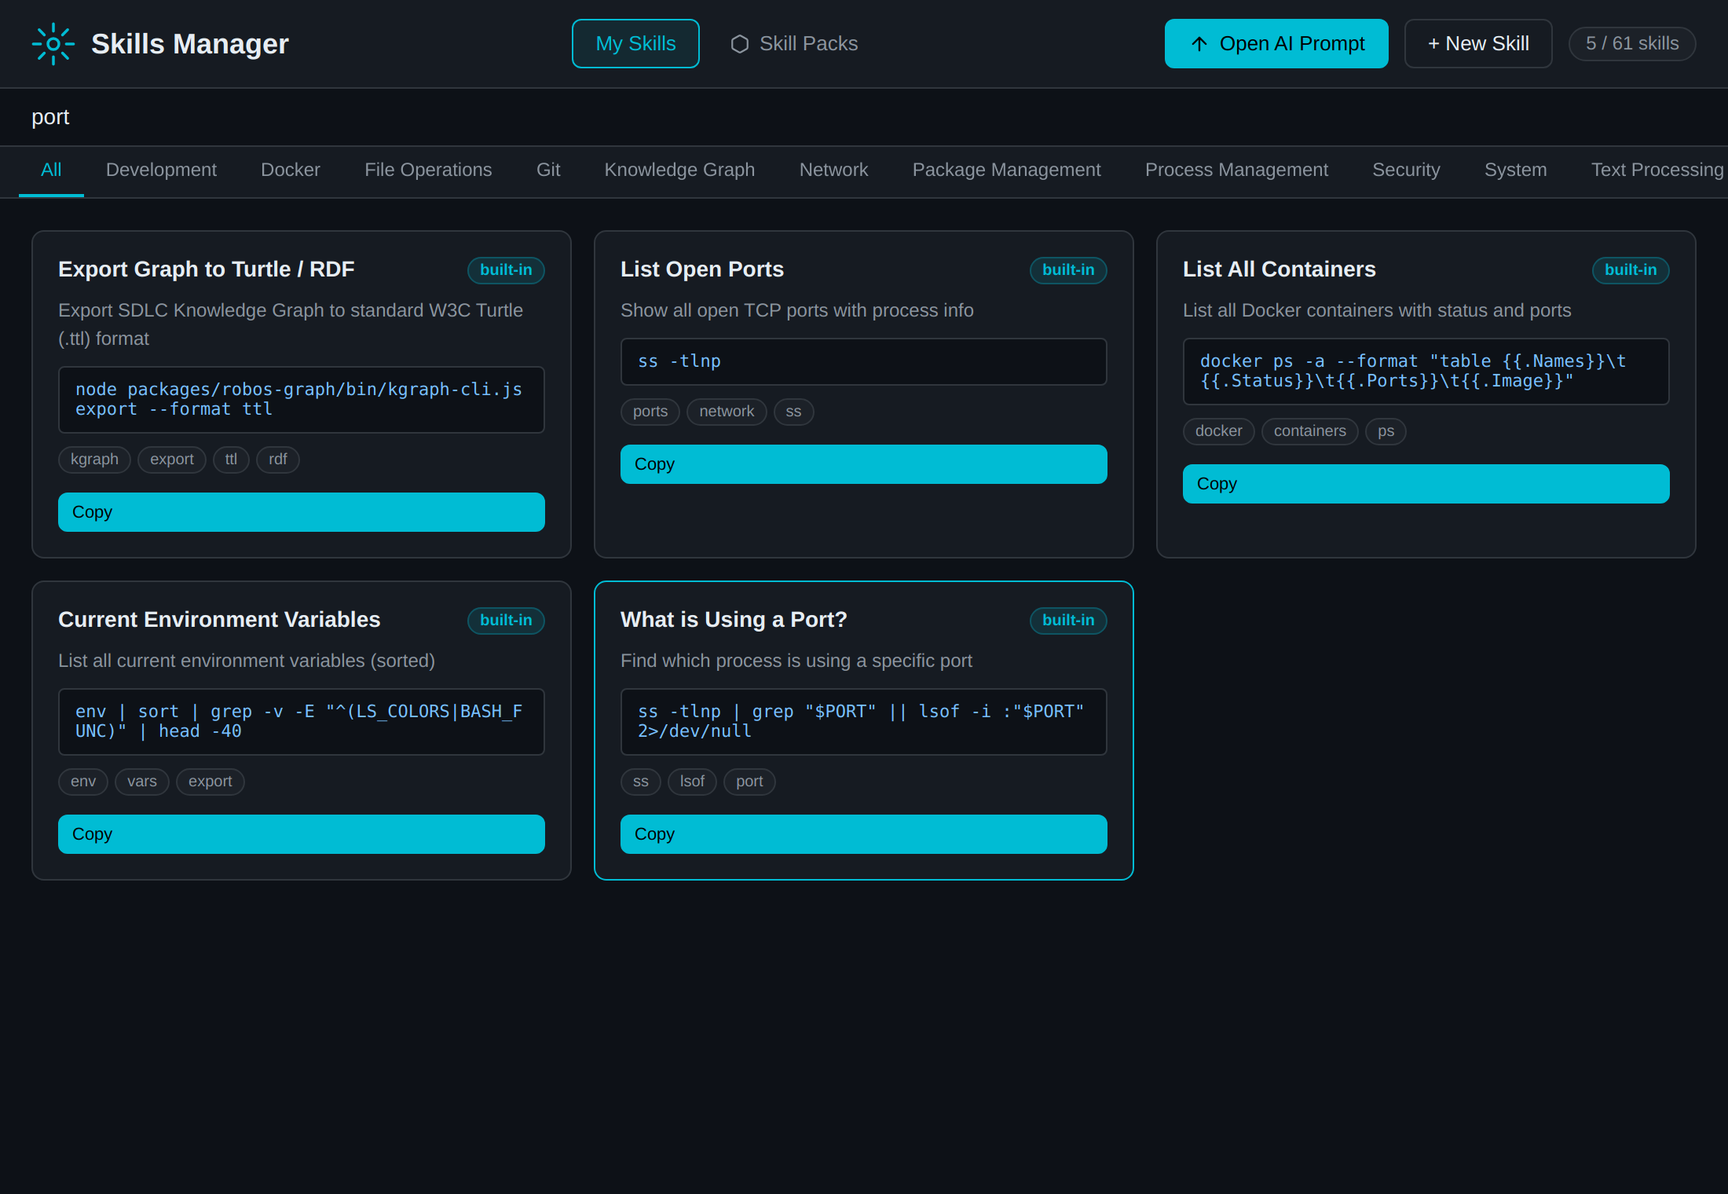Image resolution: width=1728 pixels, height=1194 pixels.
Task: Filter by the File Operations category
Action: tap(428, 170)
